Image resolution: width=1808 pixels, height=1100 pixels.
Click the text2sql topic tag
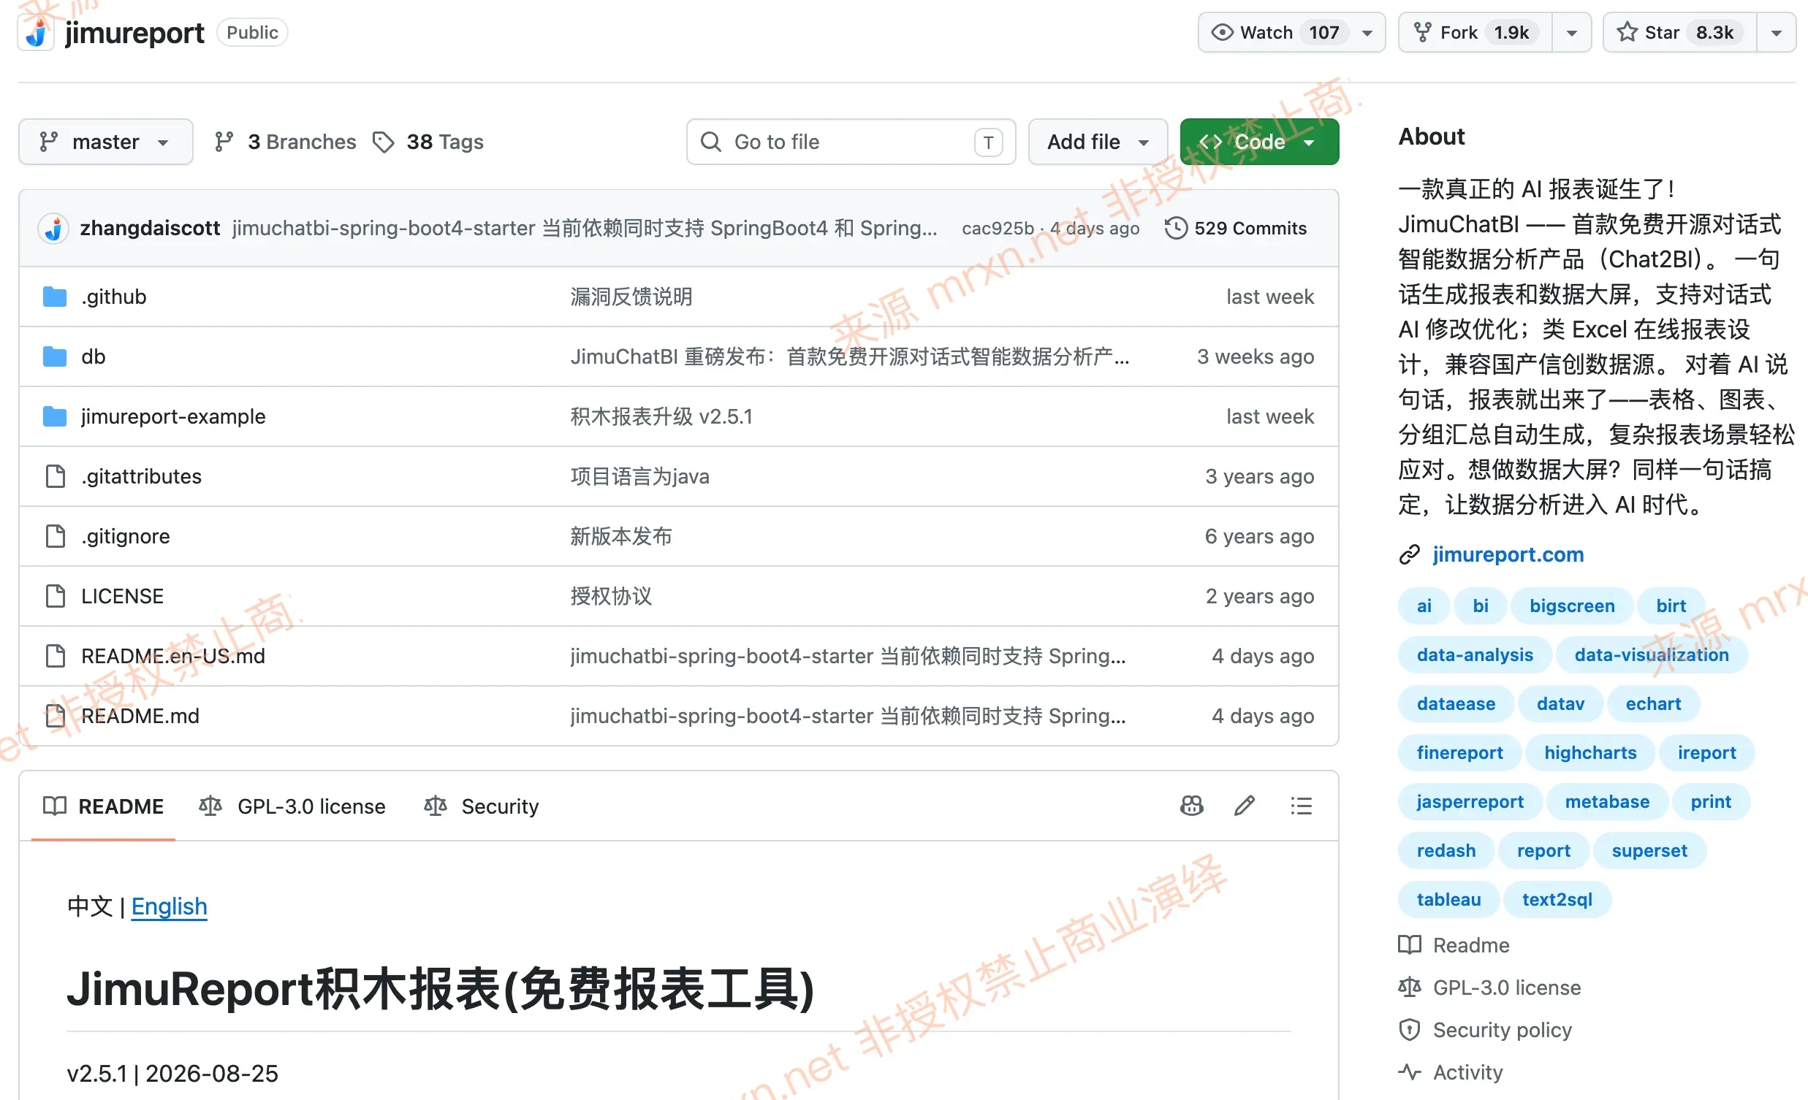point(1557,900)
